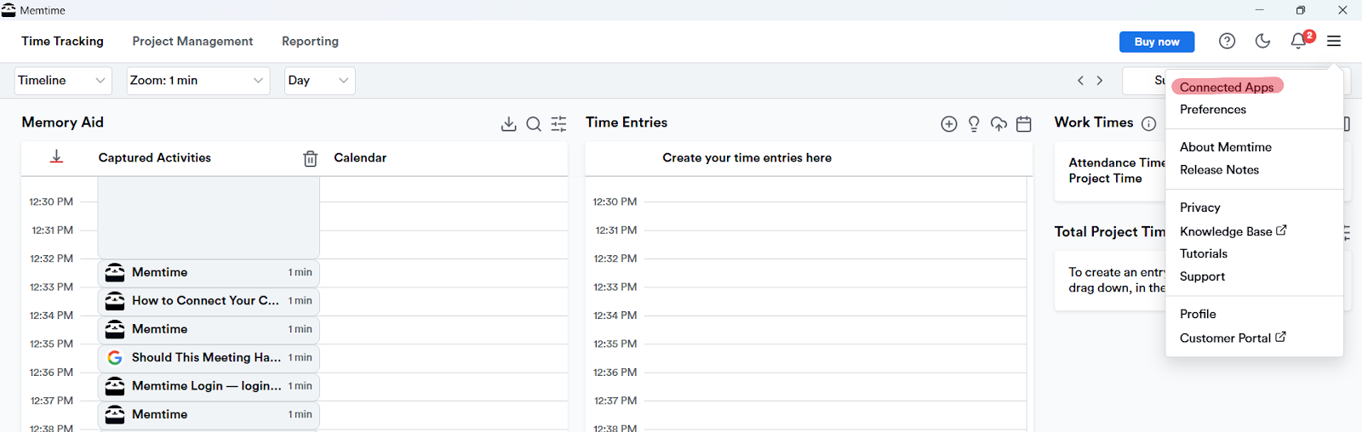The width and height of the screenshot is (1362, 432).
Task: Click the 12:30 PM label in Memory Aid
Action: [51, 202]
